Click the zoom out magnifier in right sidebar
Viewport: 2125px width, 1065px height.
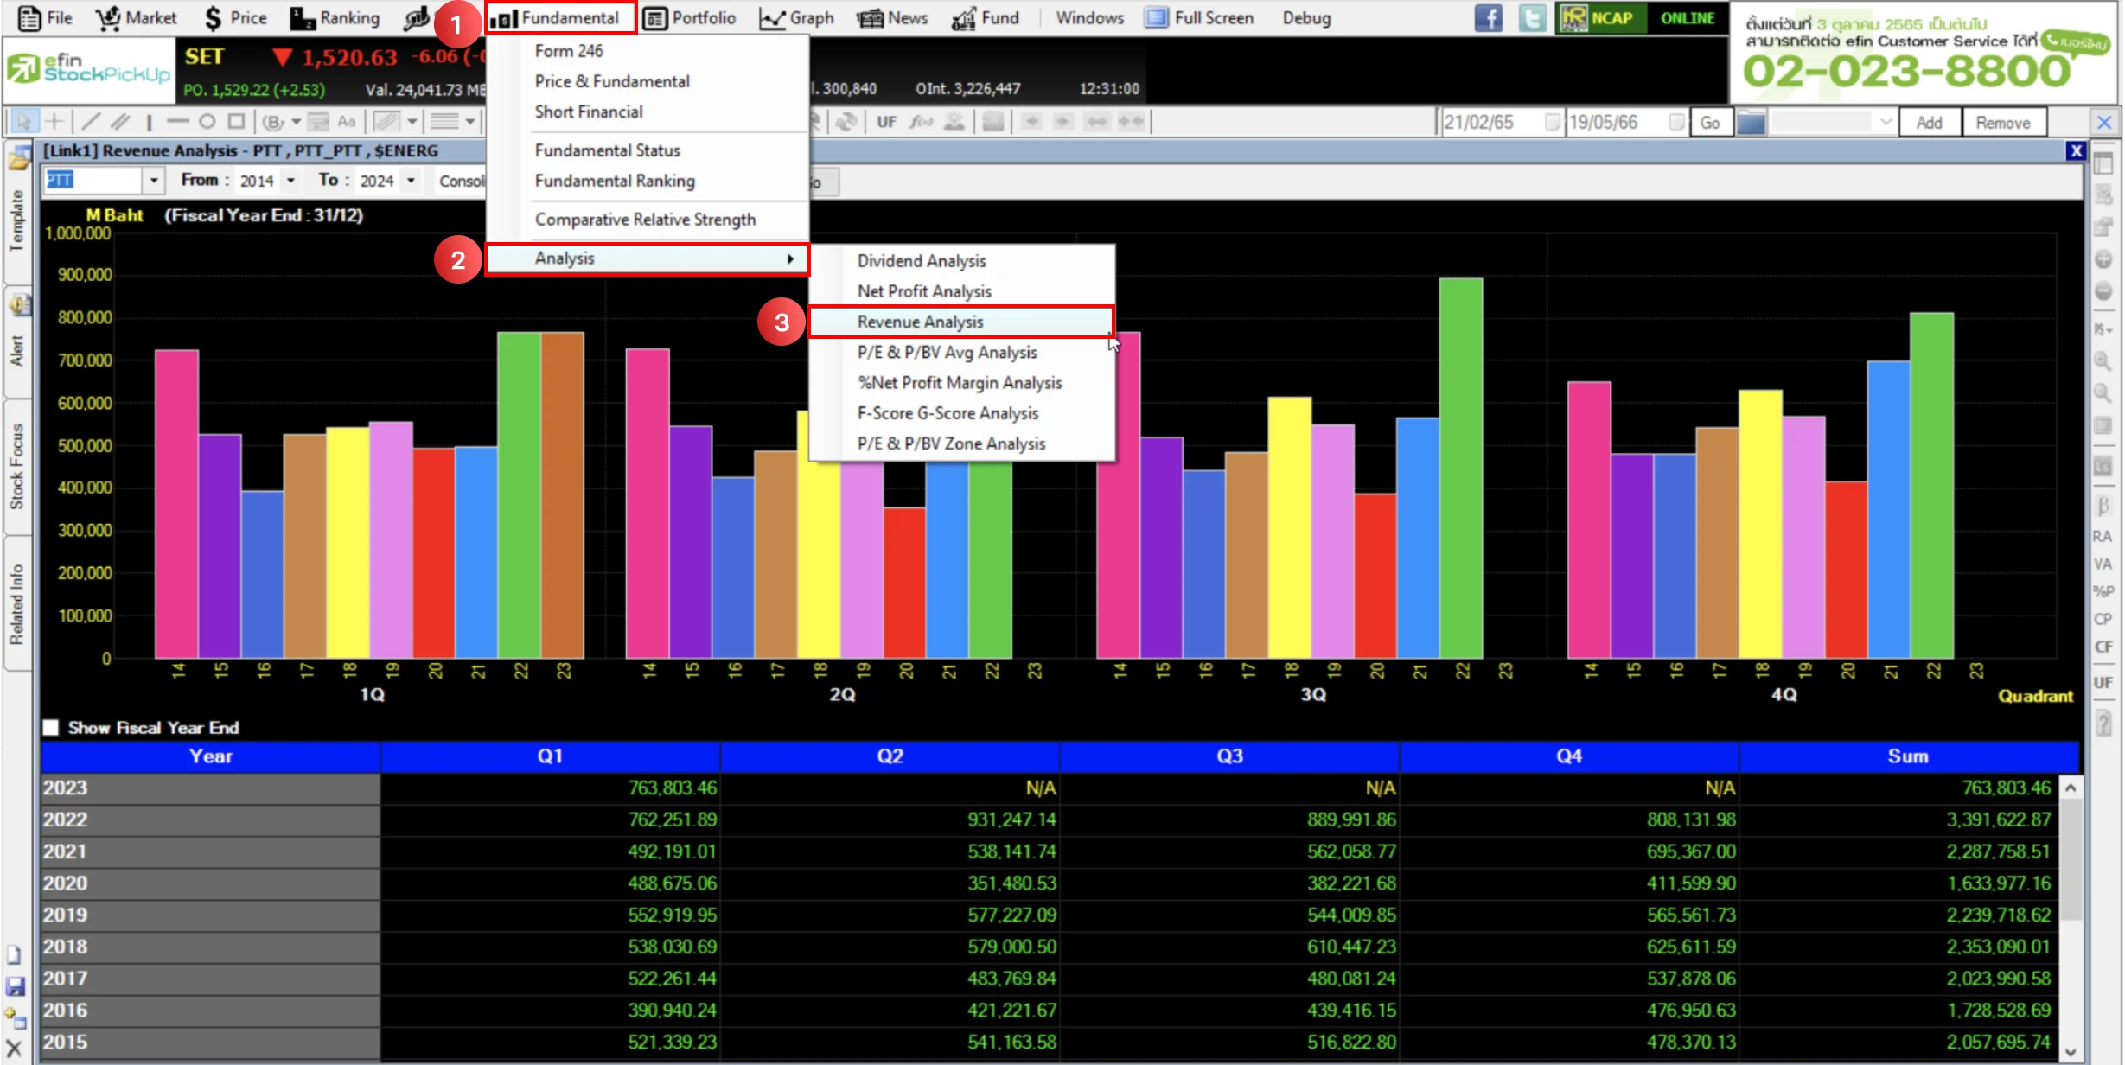[x=2103, y=393]
